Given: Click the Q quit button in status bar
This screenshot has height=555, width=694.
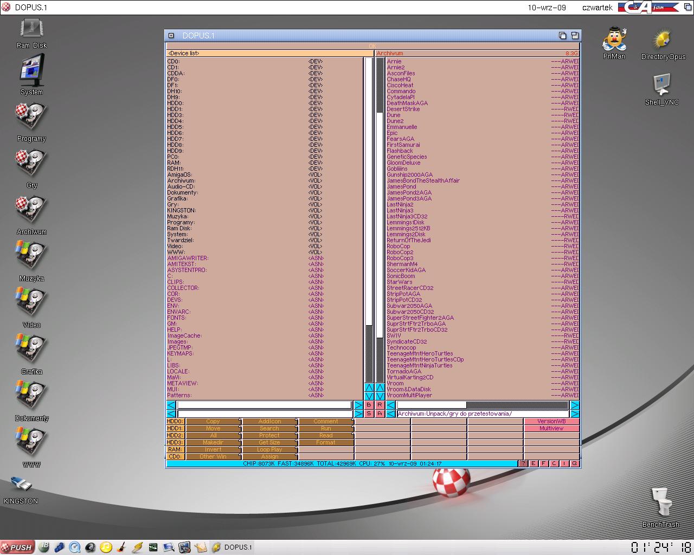Looking at the screenshot, I should (x=575, y=463).
